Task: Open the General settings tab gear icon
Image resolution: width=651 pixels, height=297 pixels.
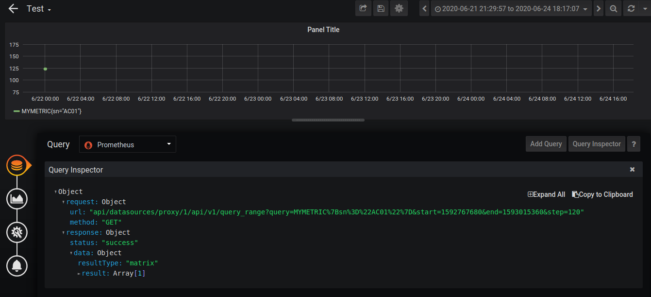Action: (x=17, y=232)
